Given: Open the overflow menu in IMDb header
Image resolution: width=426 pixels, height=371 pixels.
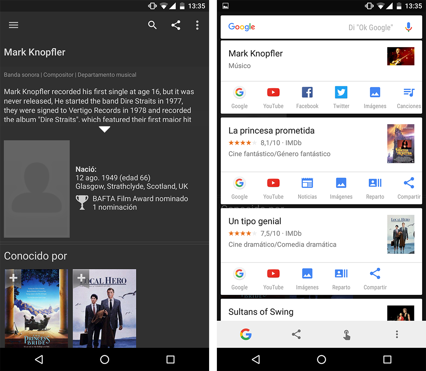Looking at the screenshot, I should click(x=197, y=25).
